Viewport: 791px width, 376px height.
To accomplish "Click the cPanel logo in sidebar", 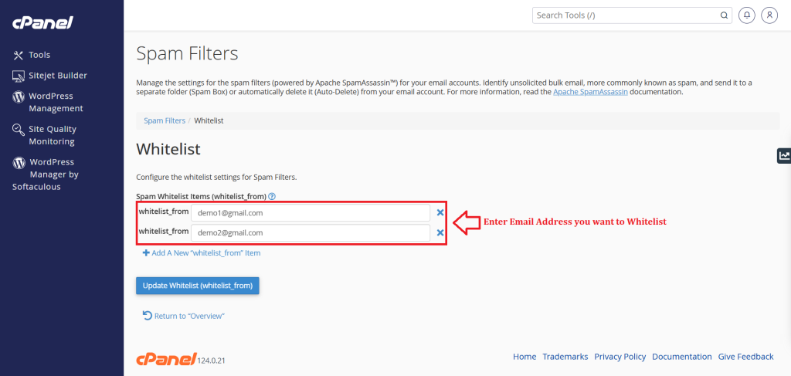I will pos(43,22).
